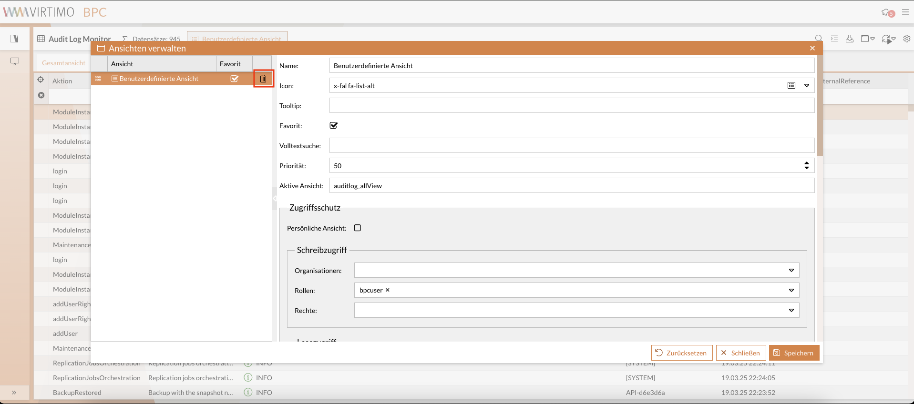Viewport: 914px width, 404px height.
Task: Click the clear filter icon below Aktion header
Action: (41, 95)
